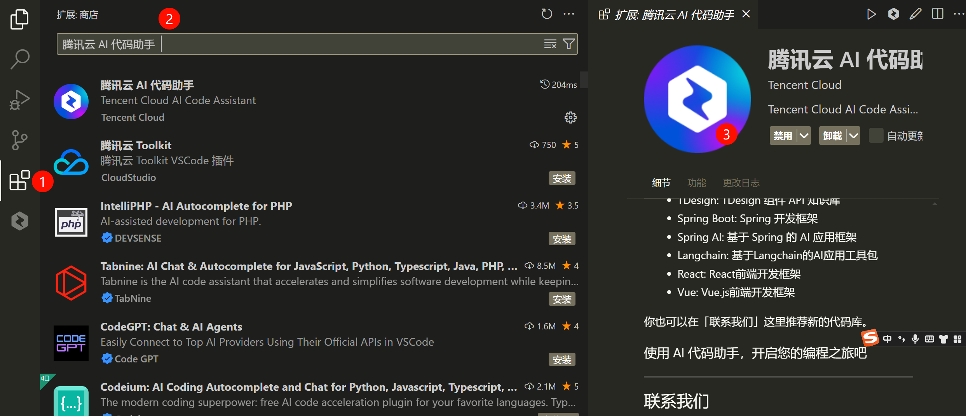
Task: Click DEVSENSE verified publisher name
Action: pyautogui.click(x=138, y=238)
